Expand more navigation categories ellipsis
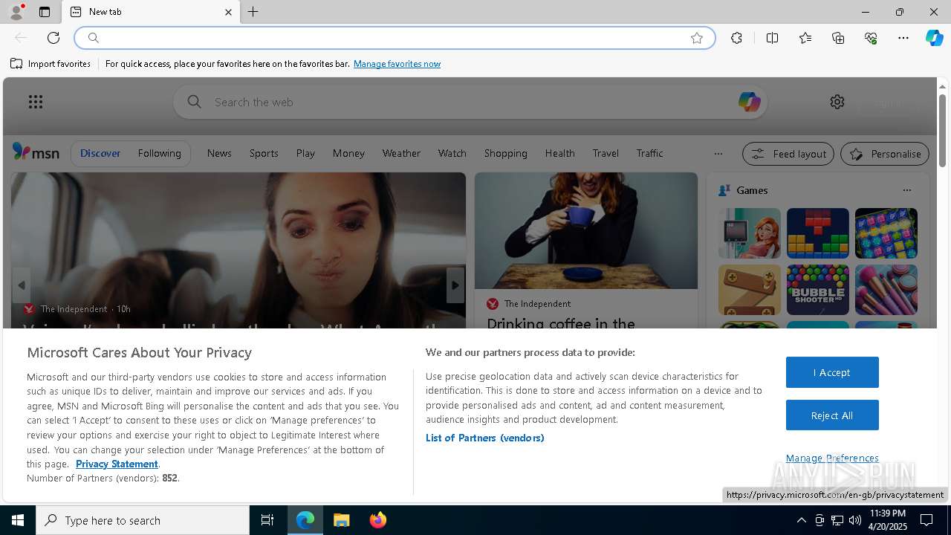The width and height of the screenshot is (951, 535). (x=718, y=154)
